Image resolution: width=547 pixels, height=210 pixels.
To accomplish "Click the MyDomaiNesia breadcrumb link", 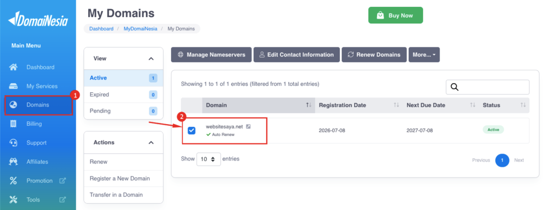I will 140,29.
